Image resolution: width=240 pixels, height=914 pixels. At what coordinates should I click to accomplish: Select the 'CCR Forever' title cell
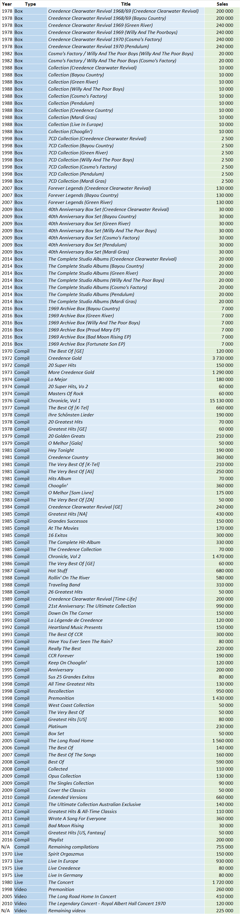click(61, 656)
